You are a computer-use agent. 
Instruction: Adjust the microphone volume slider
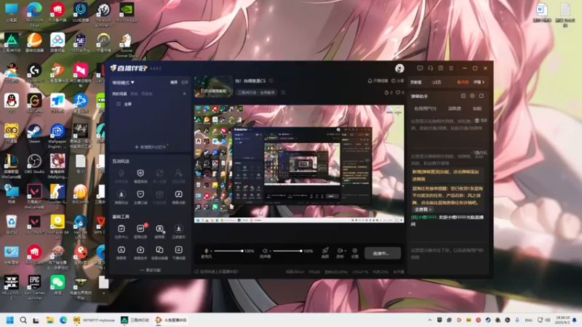[x=228, y=251]
